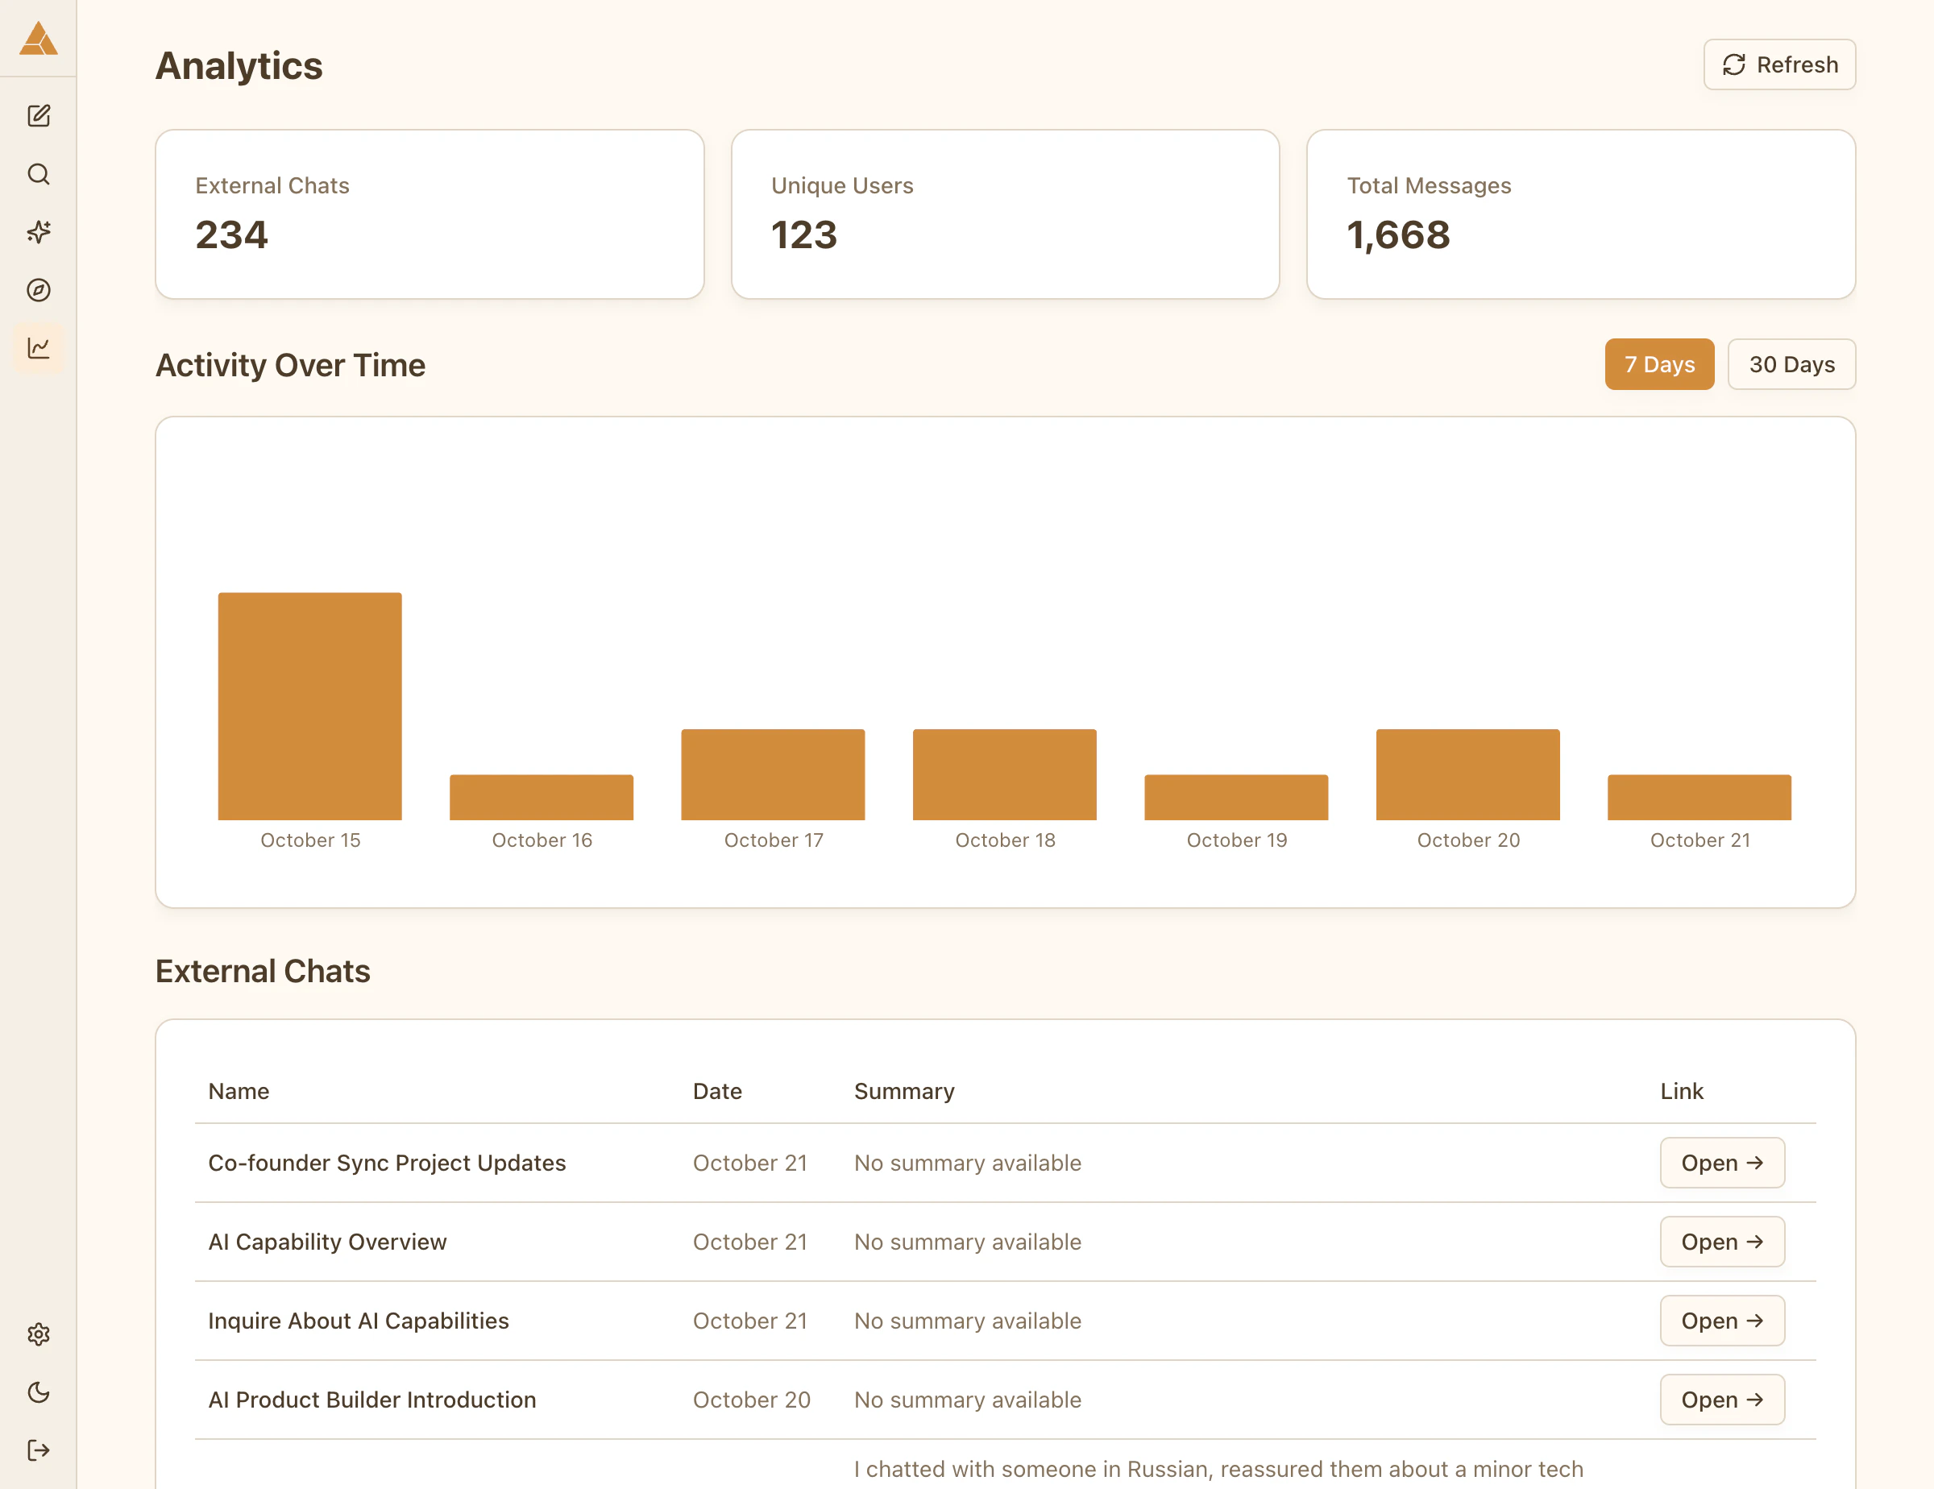Switch activity view to 30 Days
This screenshot has width=1934, height=1489.
[1791, 364]
